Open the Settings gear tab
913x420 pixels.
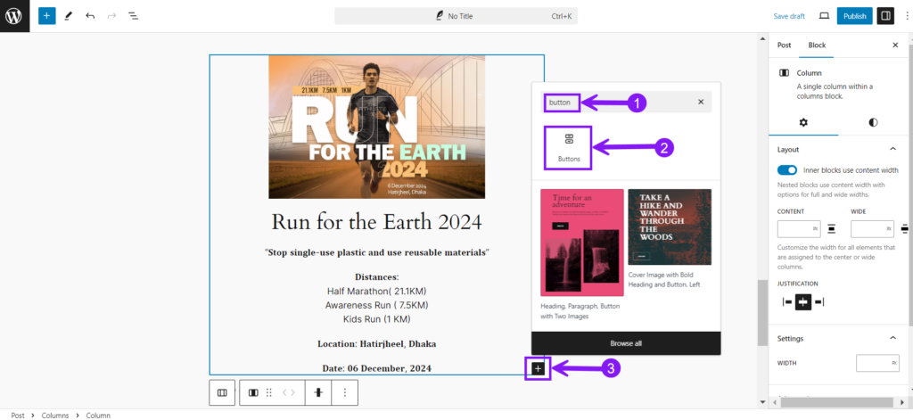(803, 122)
